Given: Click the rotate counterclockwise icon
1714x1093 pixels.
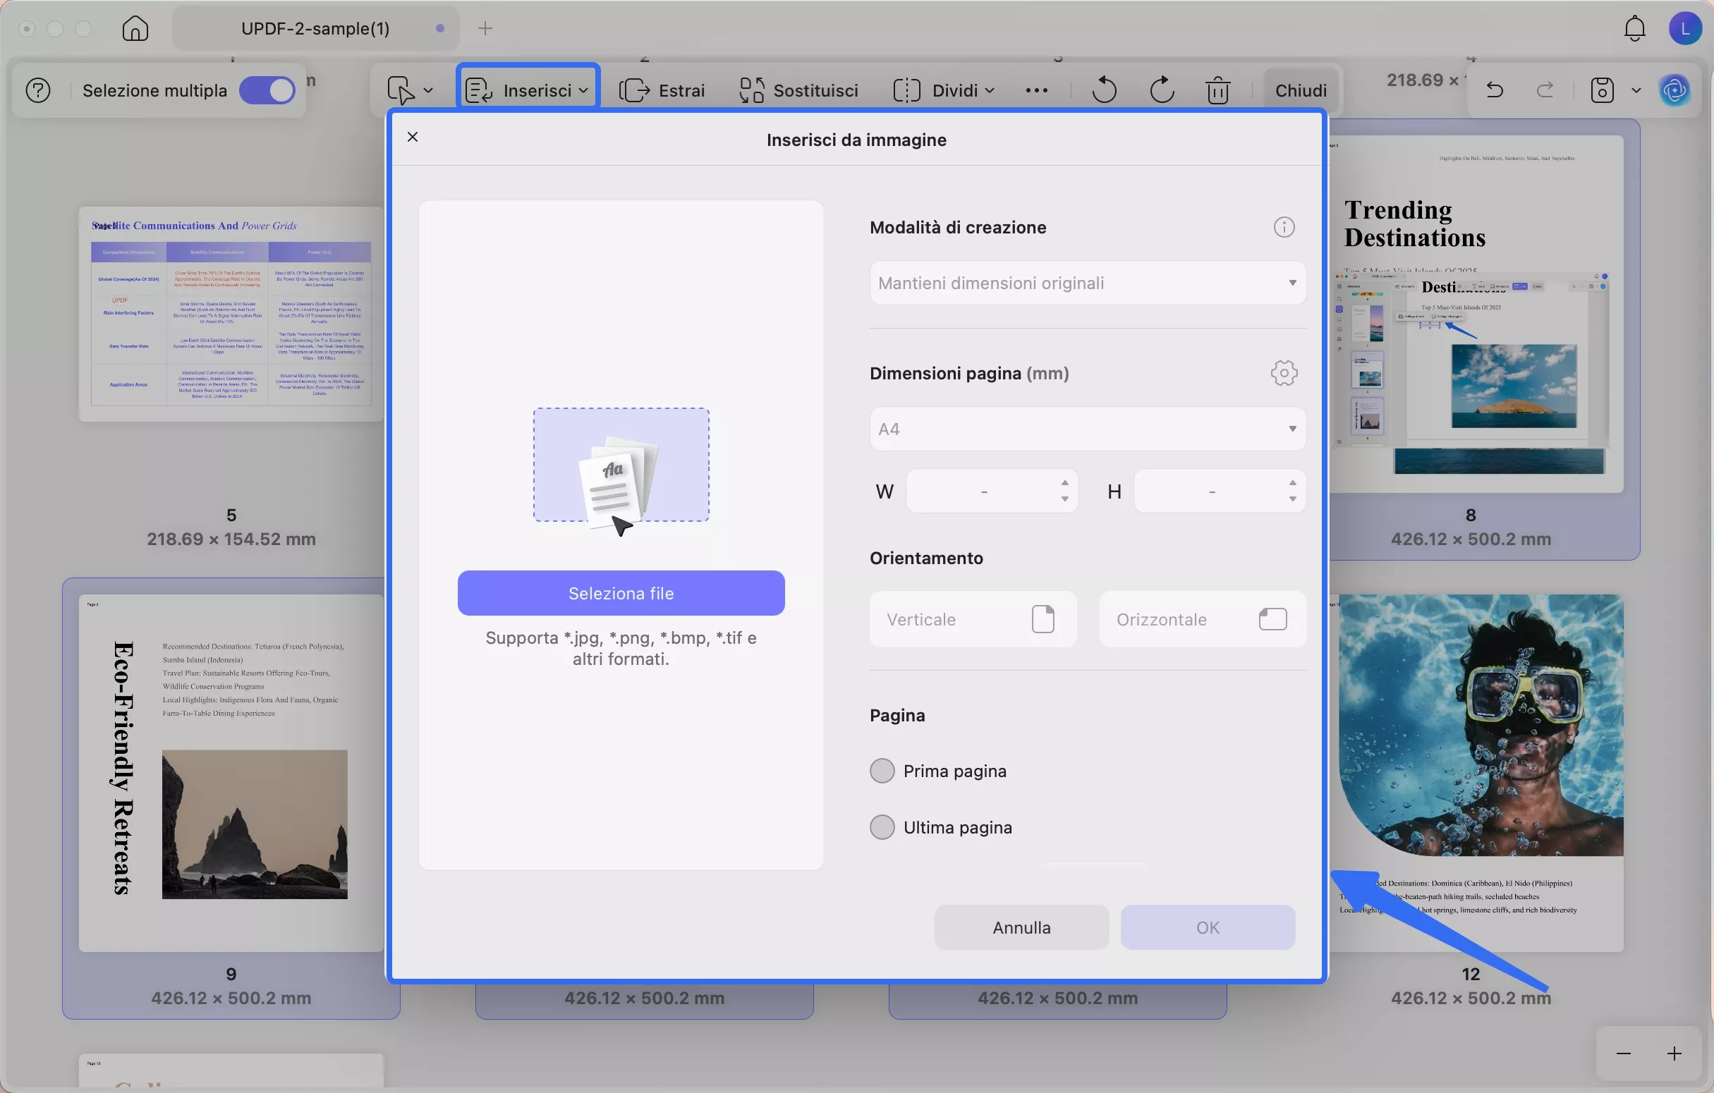Looking at the screenshot, I should 1103,90.
